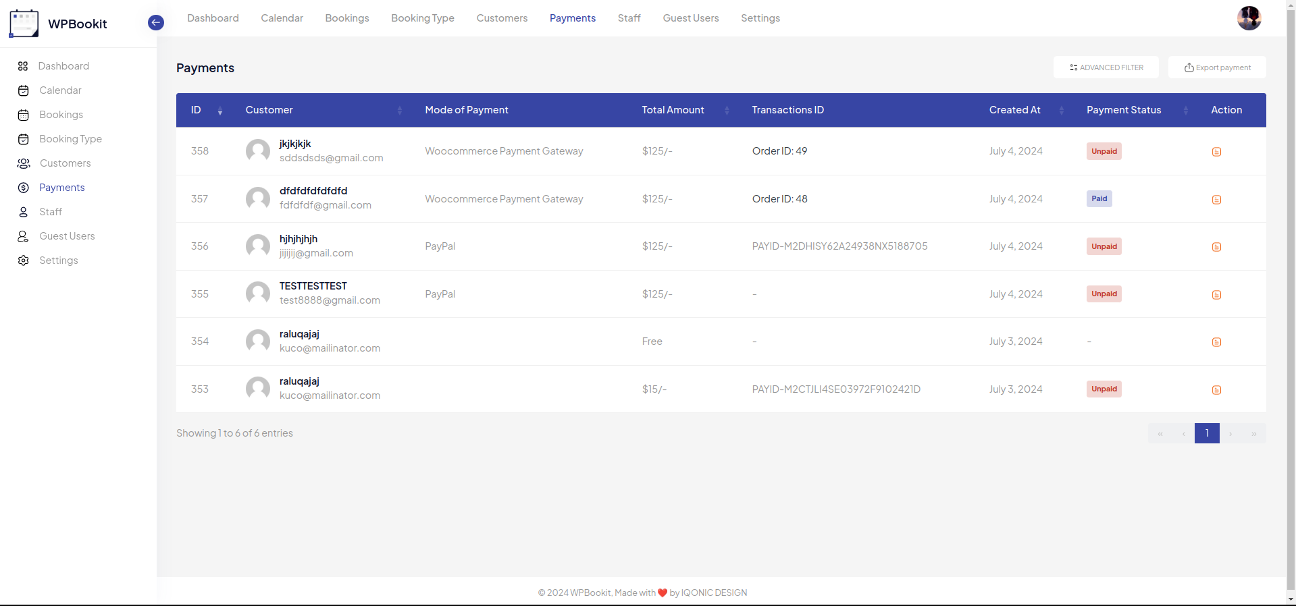Click the Calendar icon in the sidebar
The image size is (1296, 606).
[23, 90]
